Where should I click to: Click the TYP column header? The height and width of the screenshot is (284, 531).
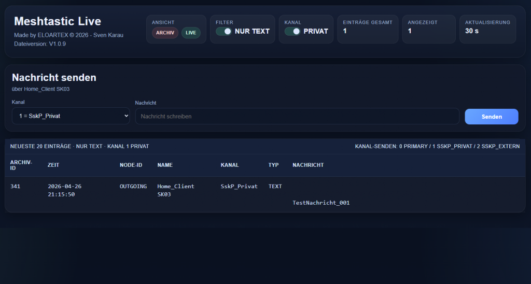pos(273,165)
